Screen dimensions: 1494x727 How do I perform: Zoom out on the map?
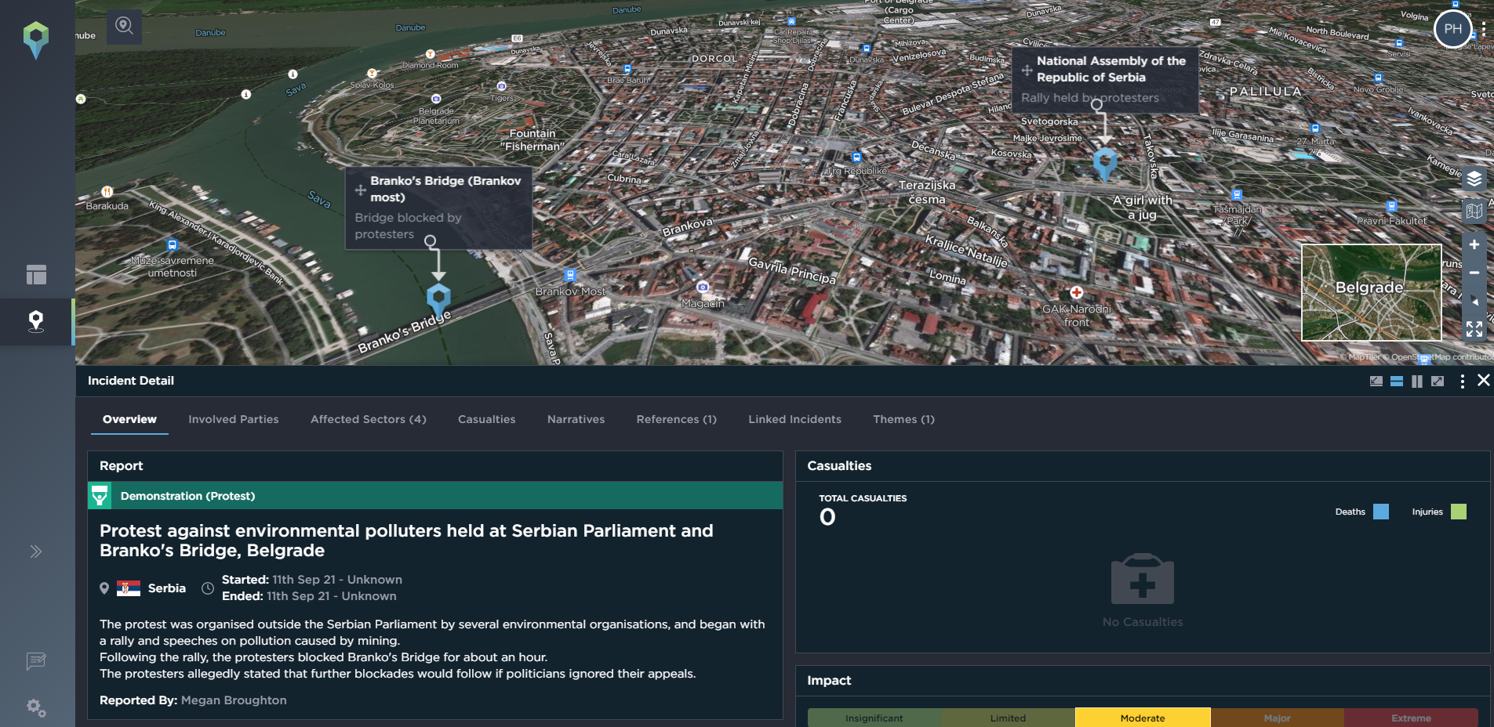tap(1474, 273)
